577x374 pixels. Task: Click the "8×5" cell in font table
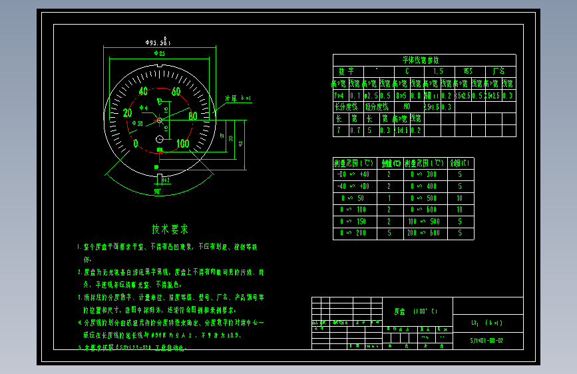401,96
